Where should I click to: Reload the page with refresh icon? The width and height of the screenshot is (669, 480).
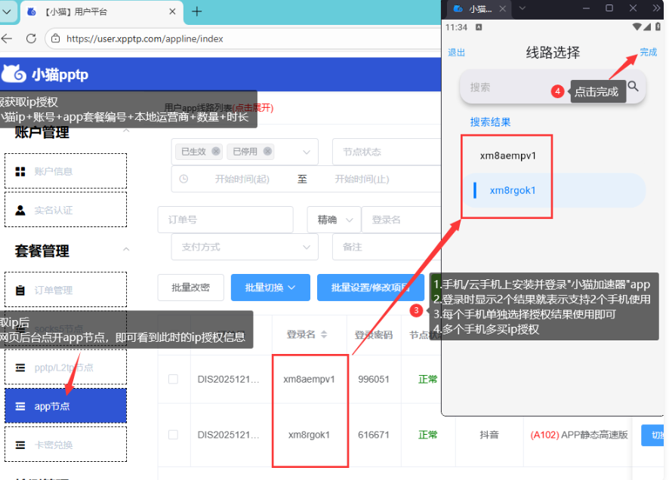(31, 38)
